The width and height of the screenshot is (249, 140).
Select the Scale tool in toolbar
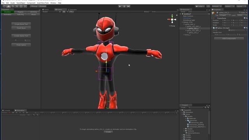click(x=17, y=6)
